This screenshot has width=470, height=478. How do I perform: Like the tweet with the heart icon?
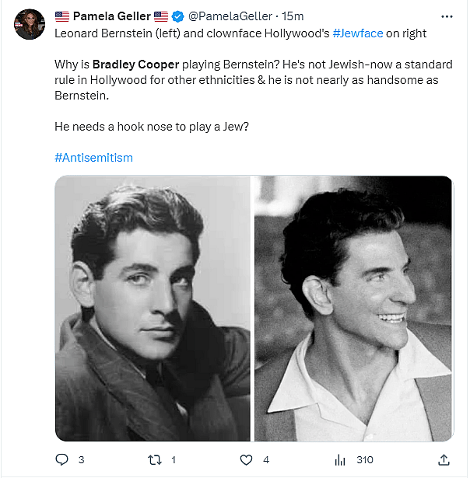[x=247, y=460]
